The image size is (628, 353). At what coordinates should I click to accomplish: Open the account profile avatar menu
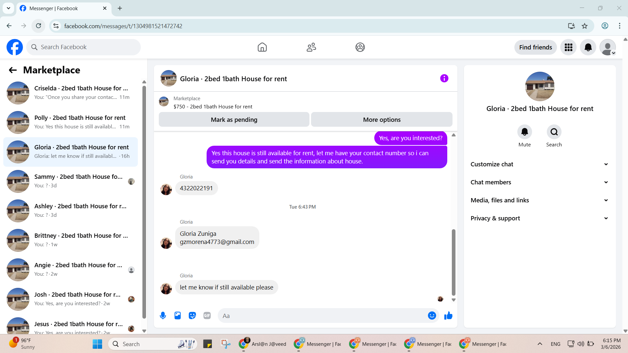coord(608,47)
